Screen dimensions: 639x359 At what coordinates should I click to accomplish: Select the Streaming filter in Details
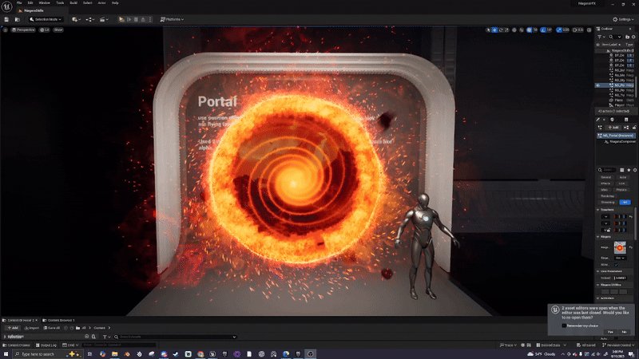607,203
